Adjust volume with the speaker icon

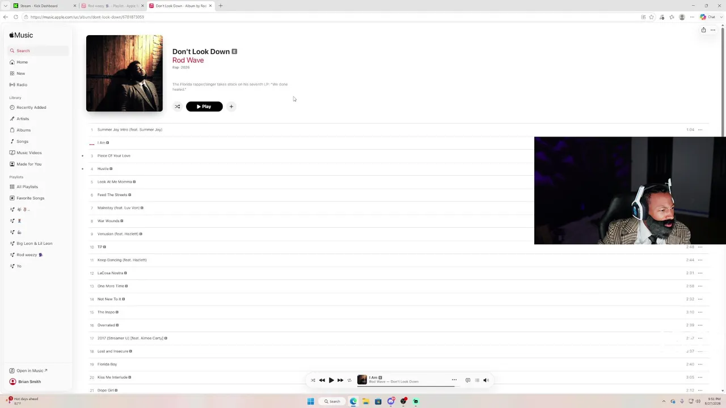486,380
